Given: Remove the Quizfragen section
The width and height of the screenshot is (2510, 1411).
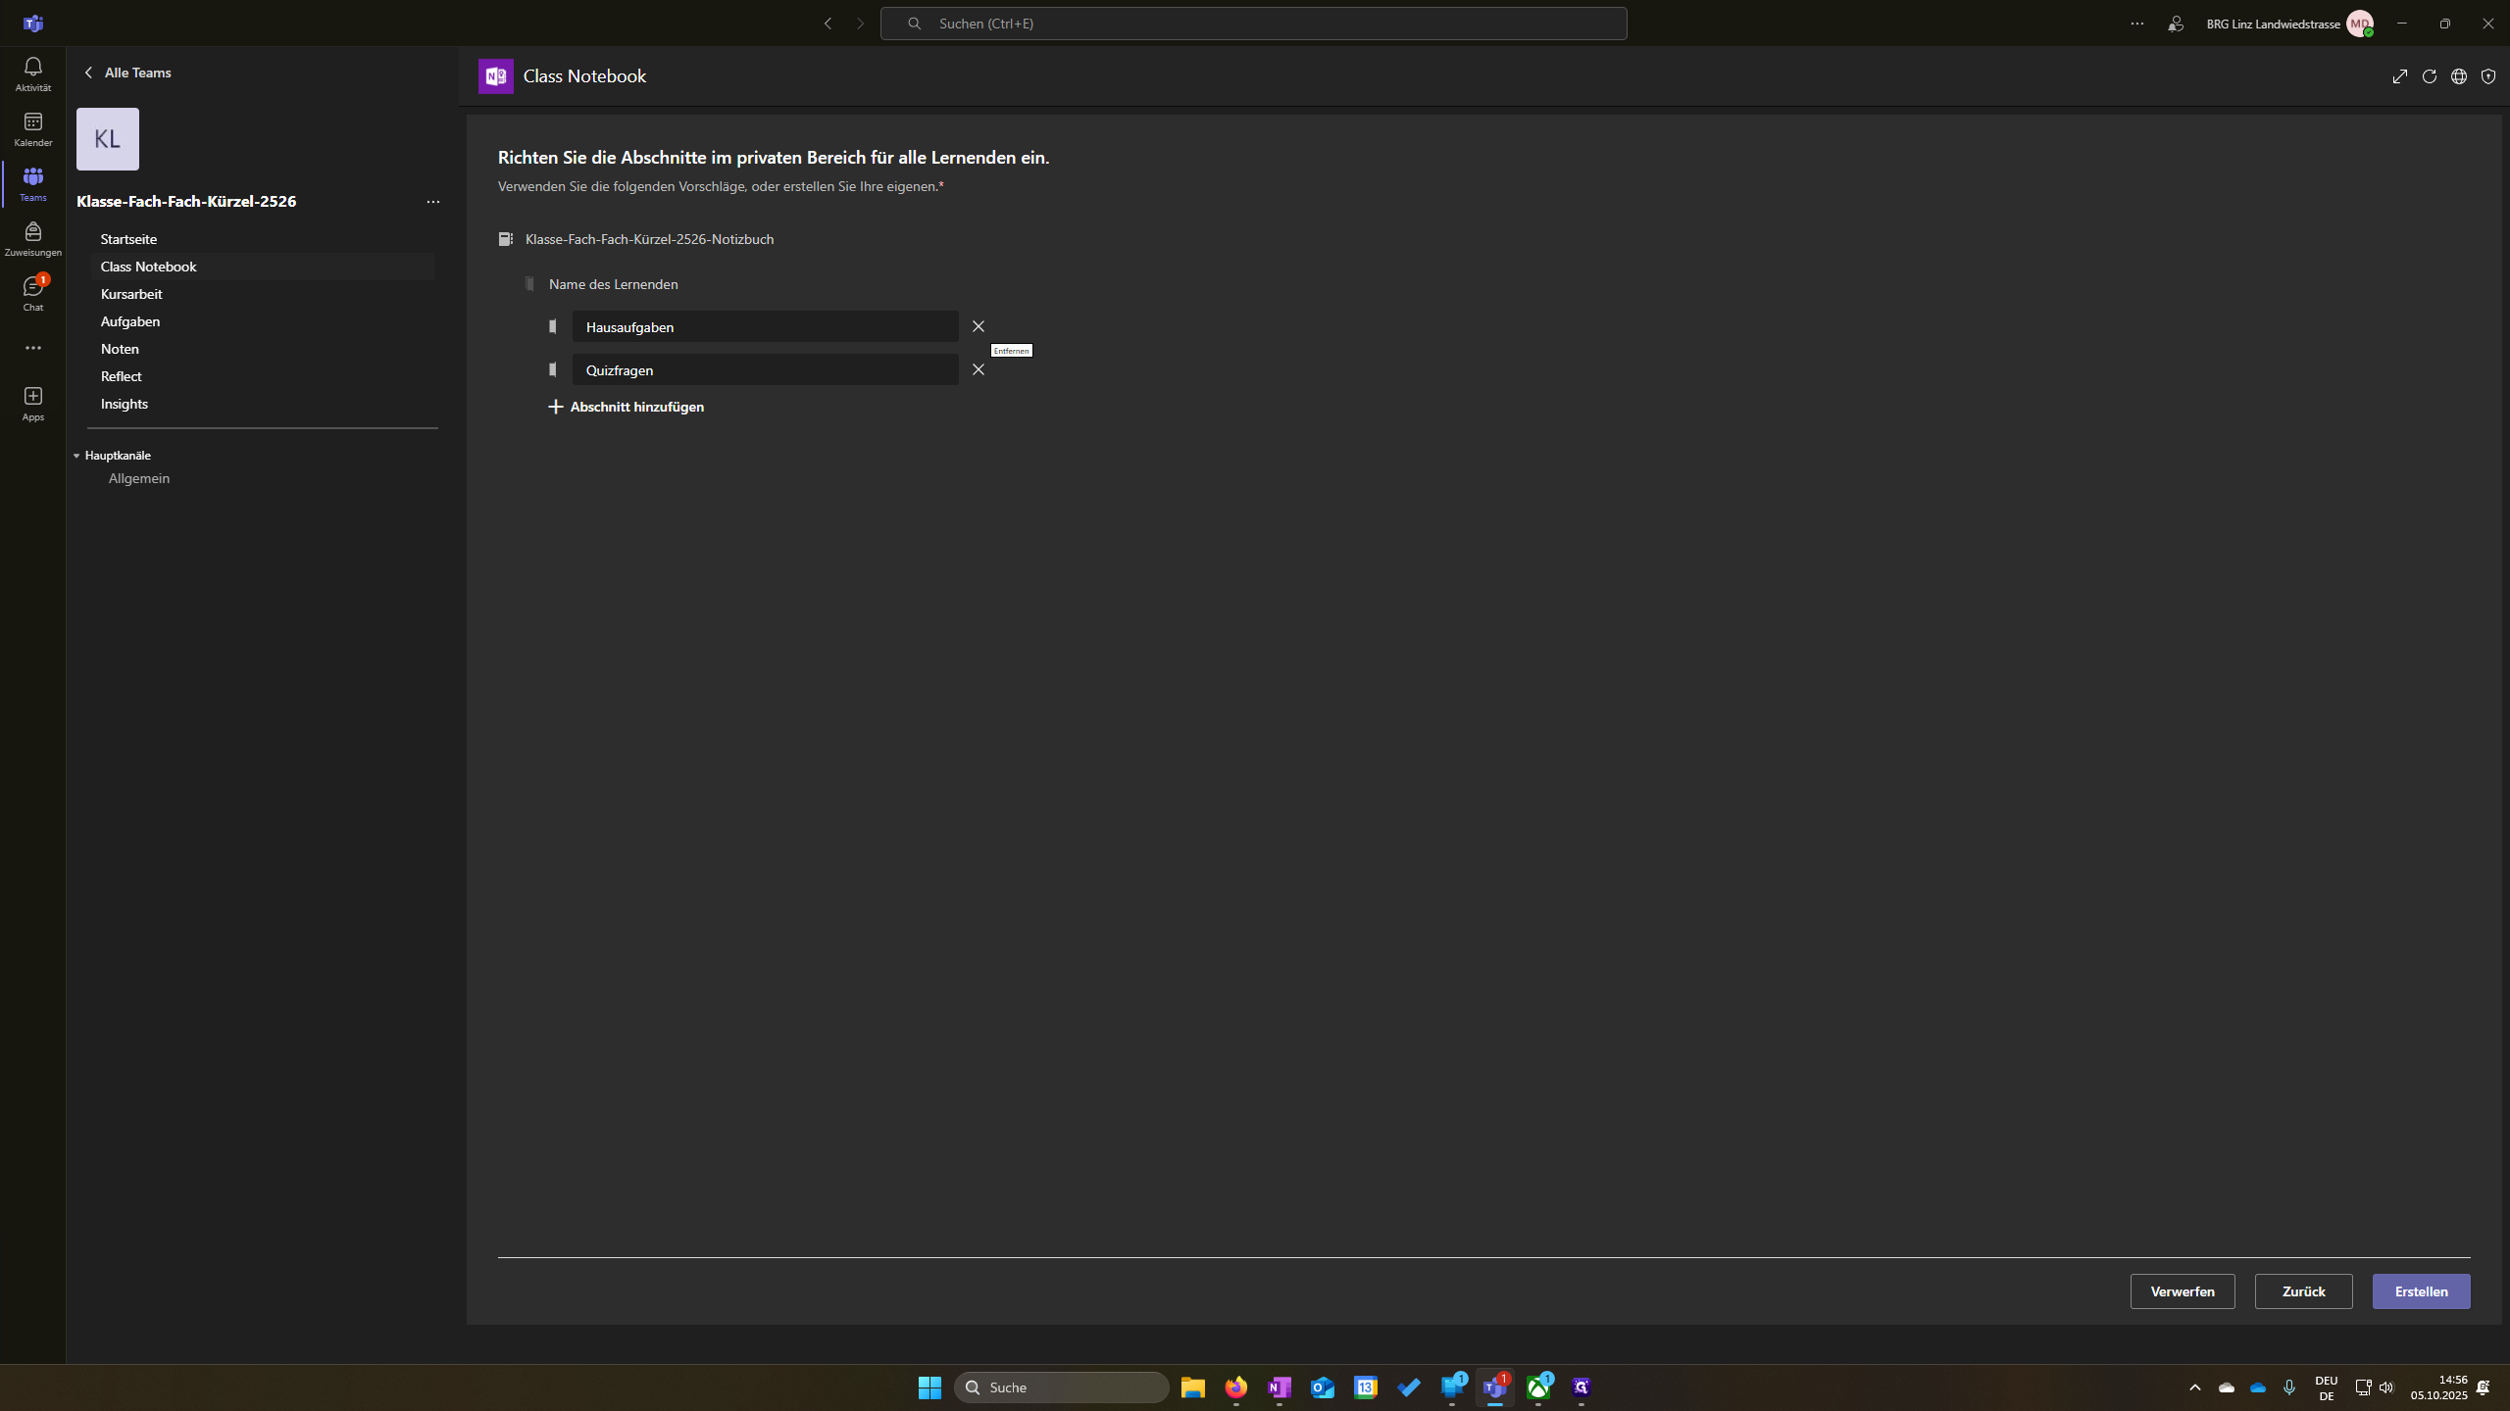Looking at the screenshot, I should (x=978, y=369).
